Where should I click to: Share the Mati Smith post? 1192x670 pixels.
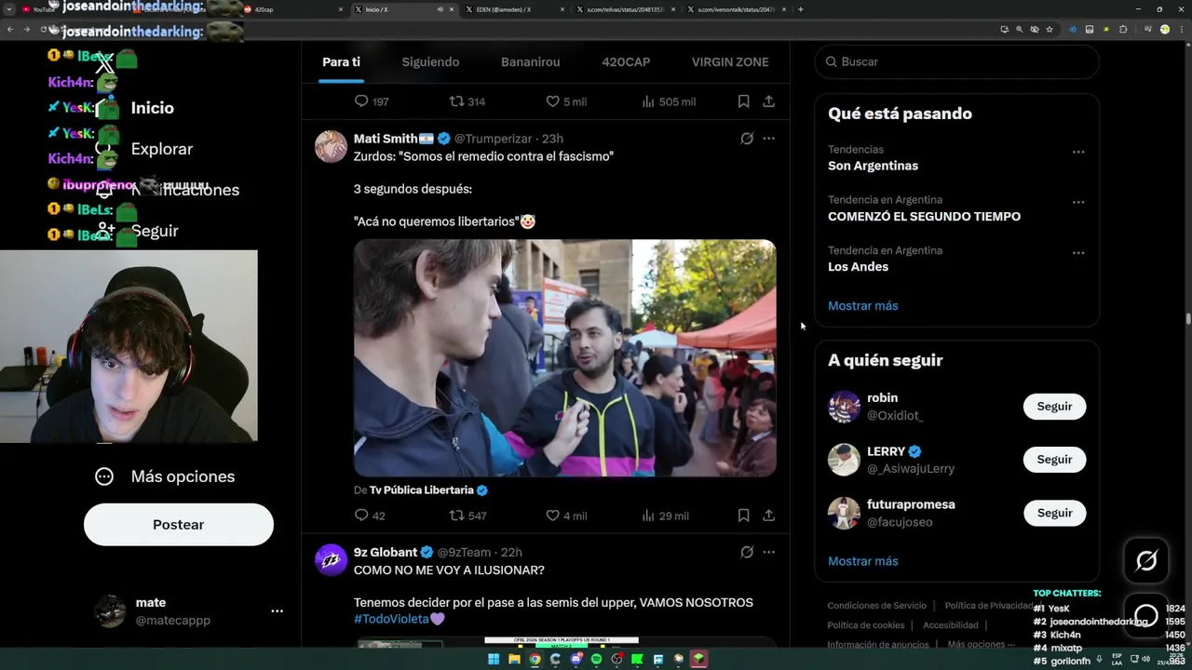coord(769,516)
